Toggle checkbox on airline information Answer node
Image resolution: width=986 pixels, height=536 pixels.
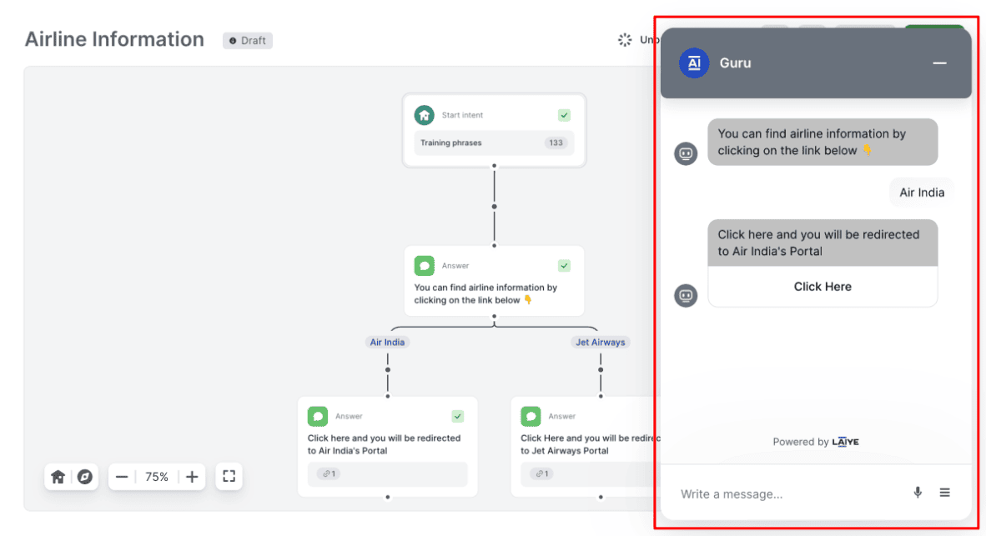(x=564, y=266)
